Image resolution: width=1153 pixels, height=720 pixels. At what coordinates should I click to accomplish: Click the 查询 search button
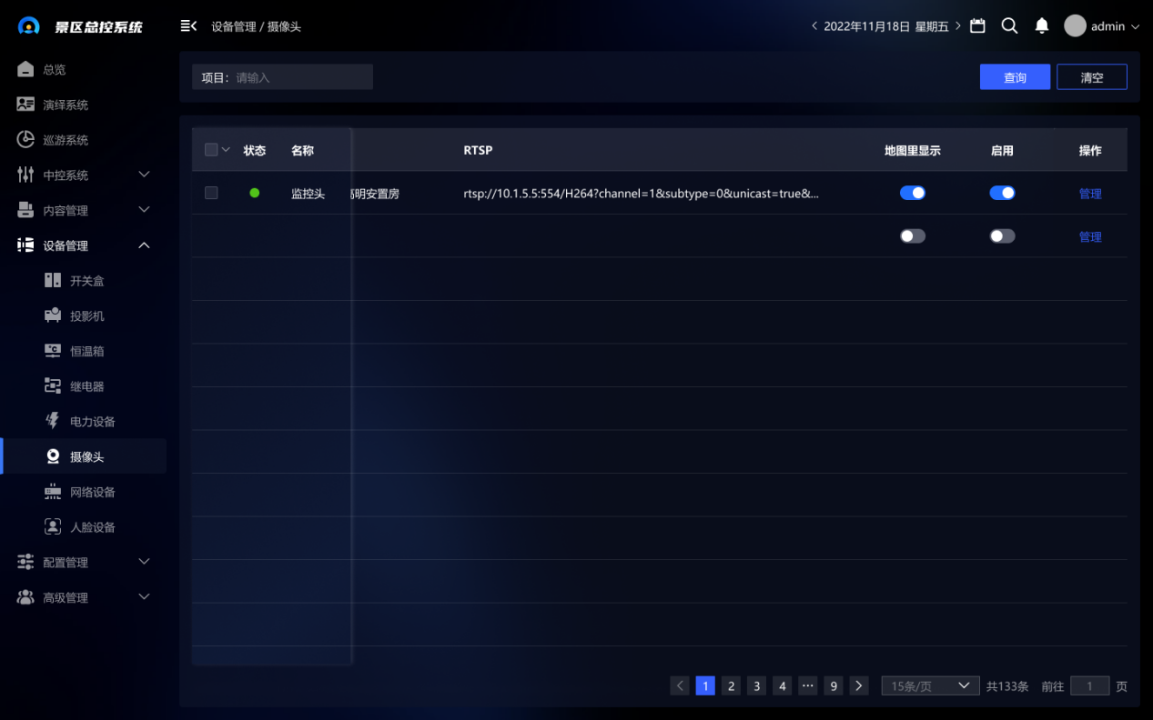[1015, 77]
